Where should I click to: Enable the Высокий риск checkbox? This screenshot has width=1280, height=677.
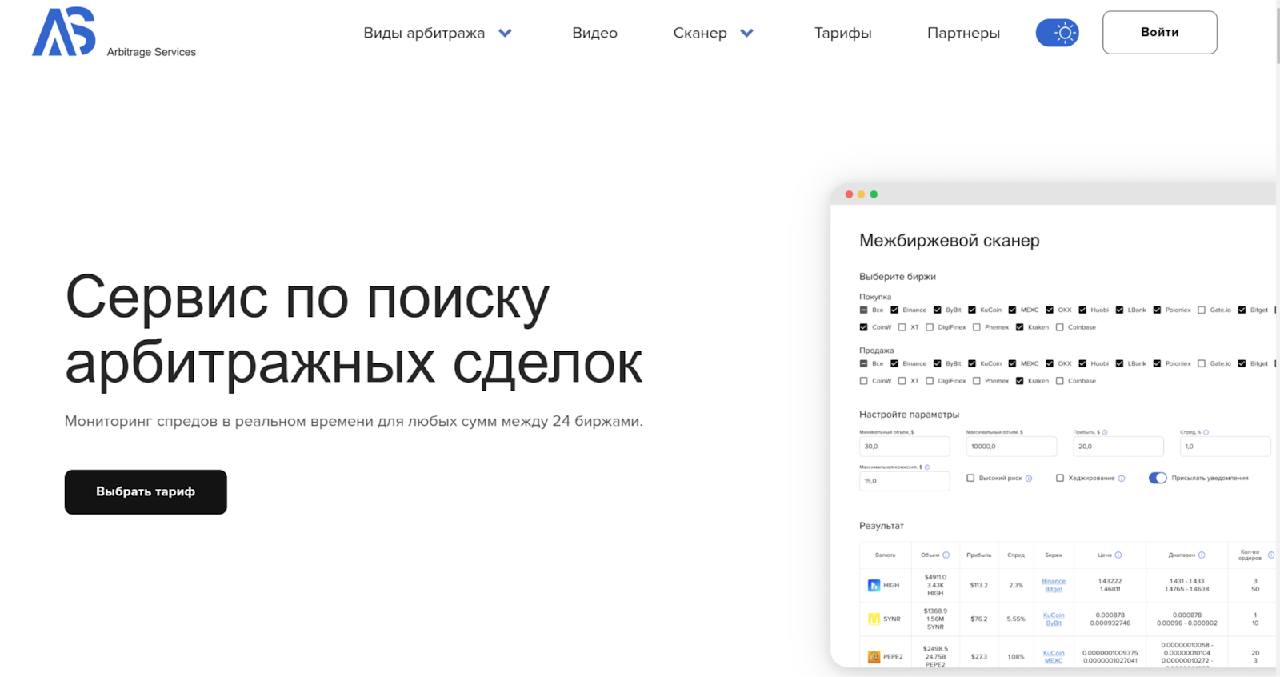click(970, 479)
